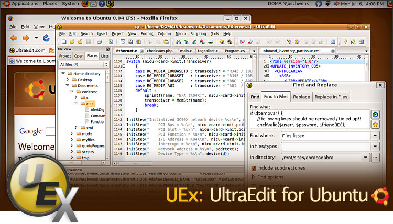Open the Macro menu
The height and width of the screenshot is (224, 393).
click(x=181, y=34)
